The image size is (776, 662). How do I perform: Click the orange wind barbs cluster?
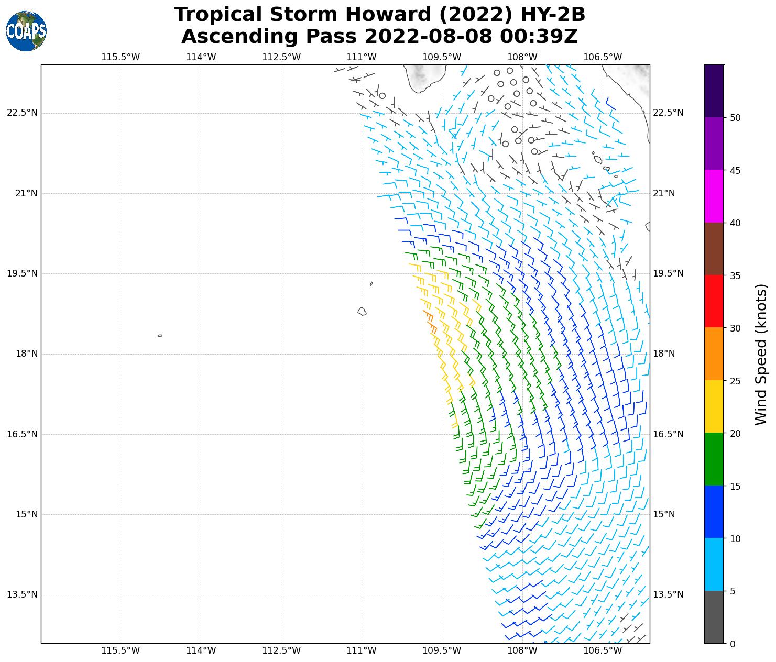pyautogui.click(x=430, y=321)
